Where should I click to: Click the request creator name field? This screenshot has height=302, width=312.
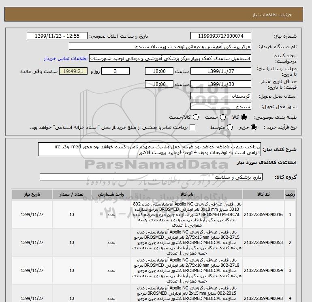click(170, 58)
